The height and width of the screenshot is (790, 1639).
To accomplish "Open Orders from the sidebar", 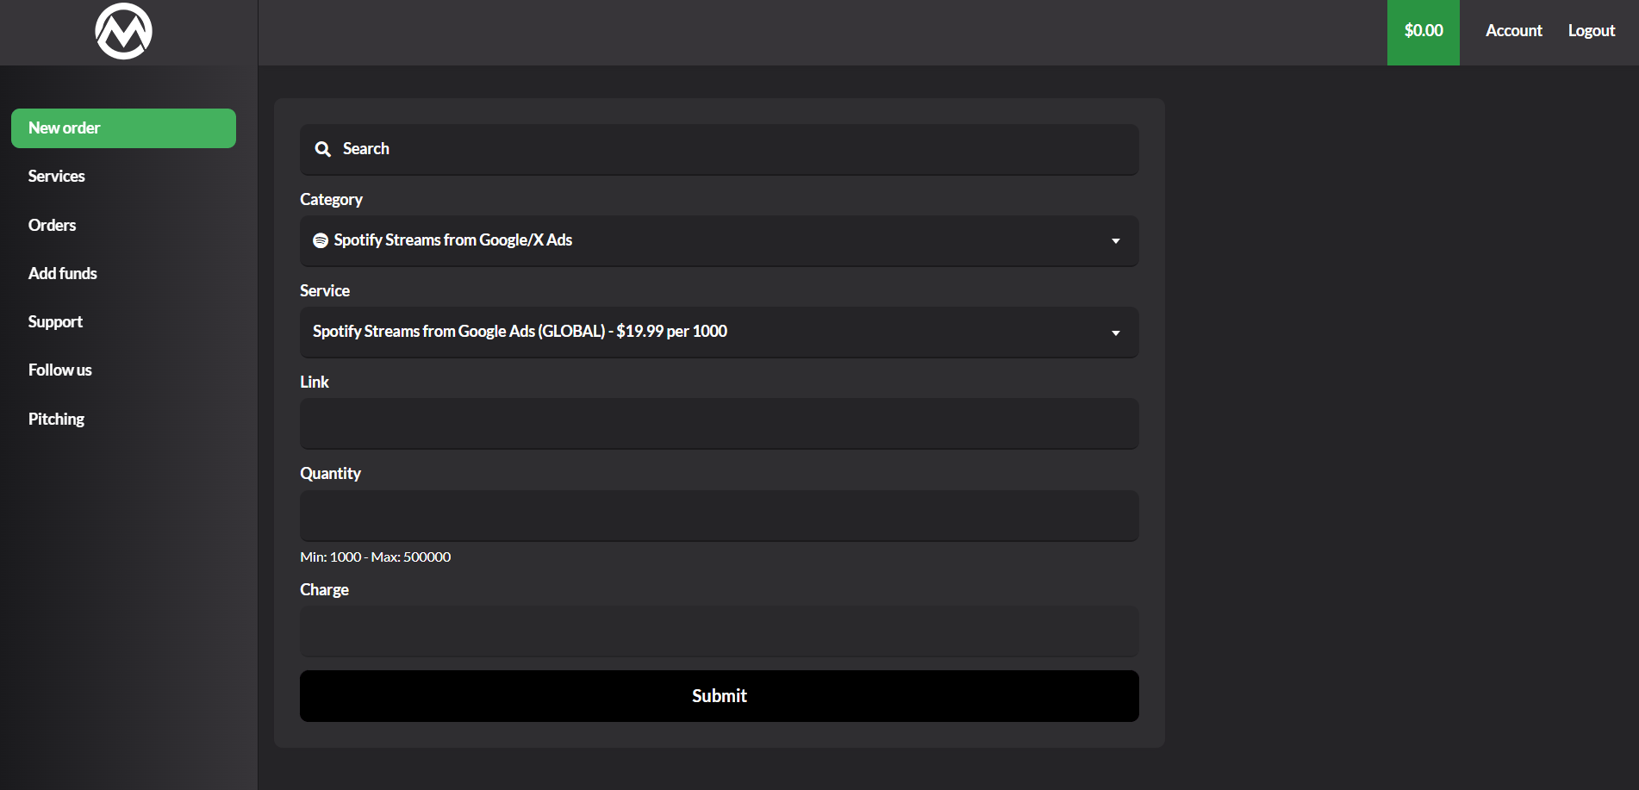I will pyautogui.click(x=53, y=225).
